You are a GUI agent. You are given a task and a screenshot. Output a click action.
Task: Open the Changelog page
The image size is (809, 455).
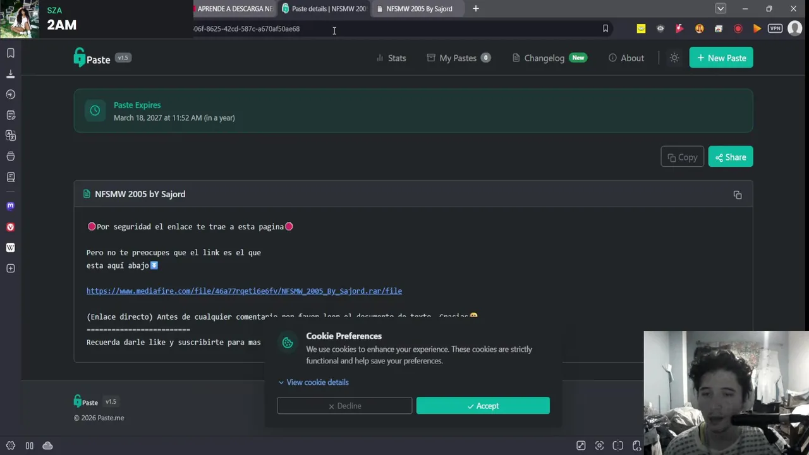[x=549, y=58]
